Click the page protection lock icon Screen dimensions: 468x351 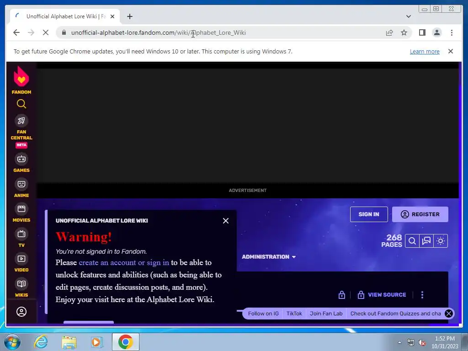[x=342, y=295]
